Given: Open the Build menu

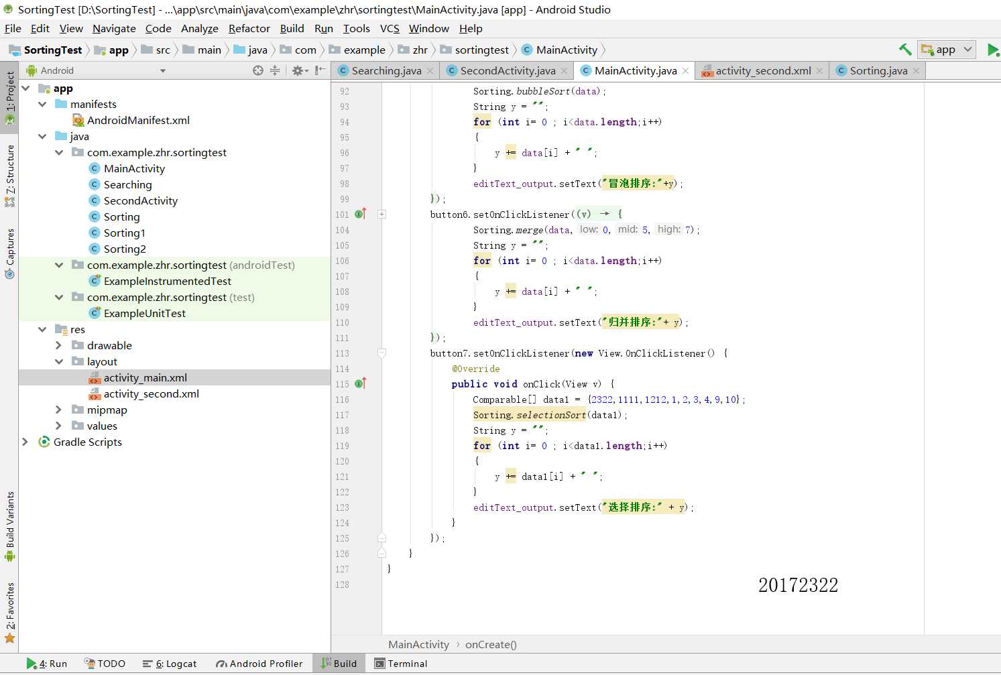Looking at the screenshot, I should click(292, 28).
